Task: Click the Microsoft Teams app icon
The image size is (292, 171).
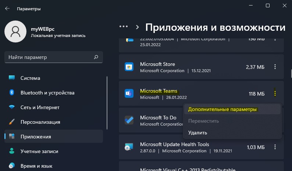Action: tap(129, 93)
